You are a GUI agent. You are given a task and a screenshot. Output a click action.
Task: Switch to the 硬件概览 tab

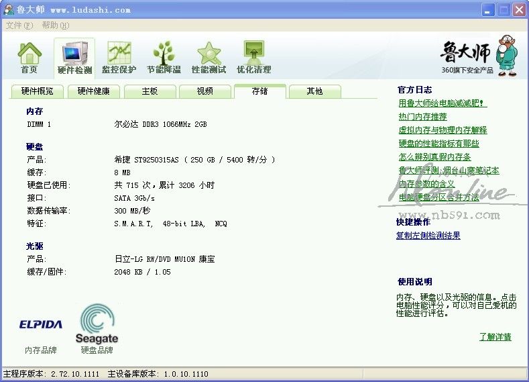pos(37,91)
